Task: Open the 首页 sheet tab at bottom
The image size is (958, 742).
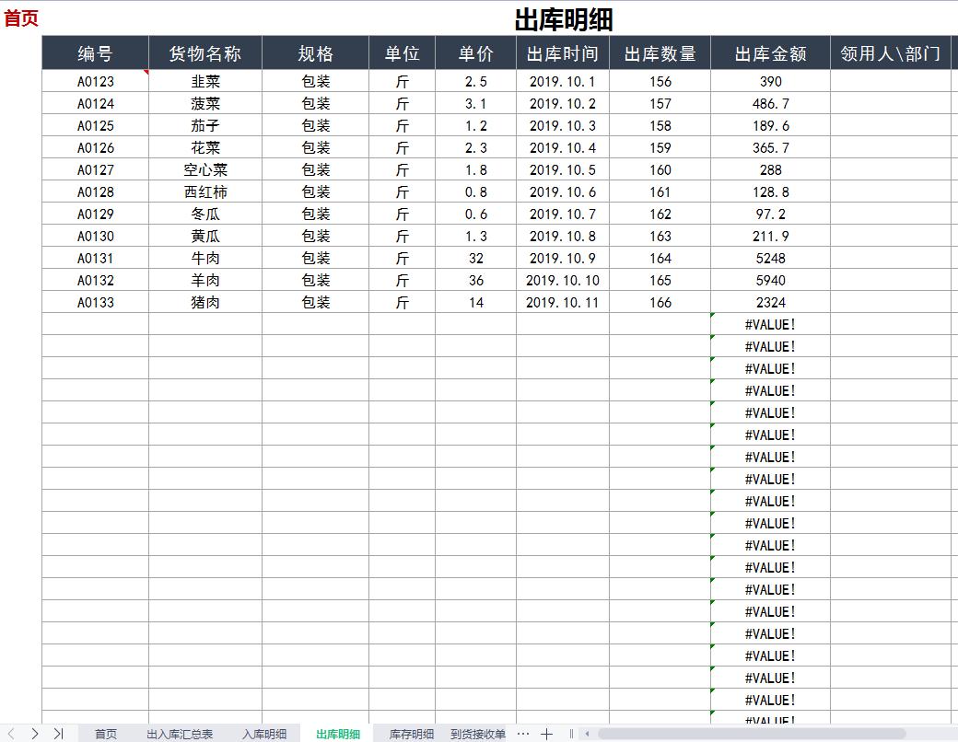Action: click(105, 734)
